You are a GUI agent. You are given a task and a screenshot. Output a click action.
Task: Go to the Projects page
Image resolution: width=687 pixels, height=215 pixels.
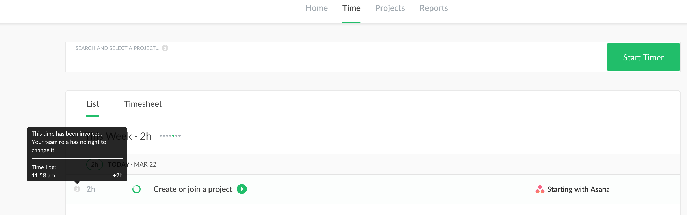click(x=390, y=8)
